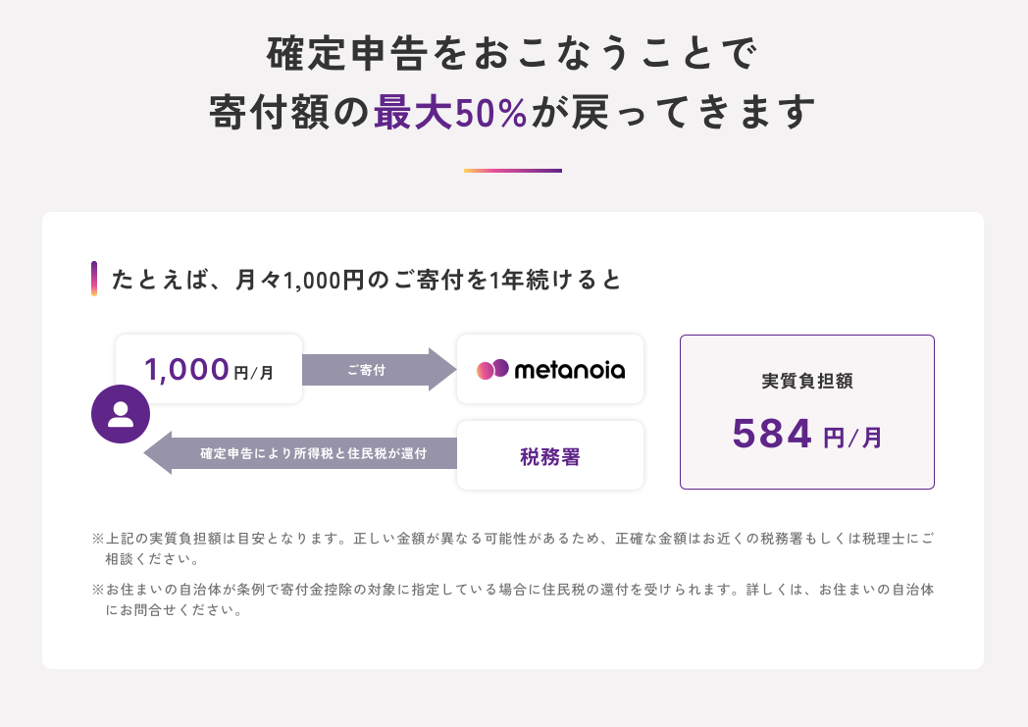Click the 税務署 box
The width and height of the screenshot is (1028, 727).
(x=550, y=455)
